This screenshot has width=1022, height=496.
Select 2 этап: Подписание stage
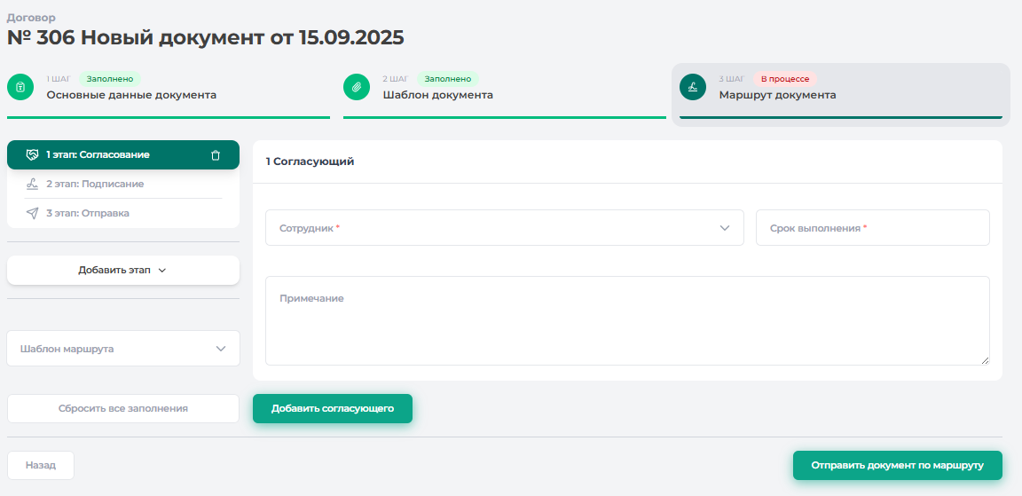click(x=95, y=184)
